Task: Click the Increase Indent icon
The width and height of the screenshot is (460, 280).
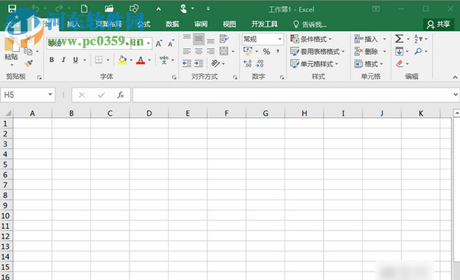Action: coord(199,63)
